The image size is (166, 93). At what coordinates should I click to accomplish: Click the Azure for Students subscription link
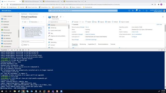click(90, 34)
